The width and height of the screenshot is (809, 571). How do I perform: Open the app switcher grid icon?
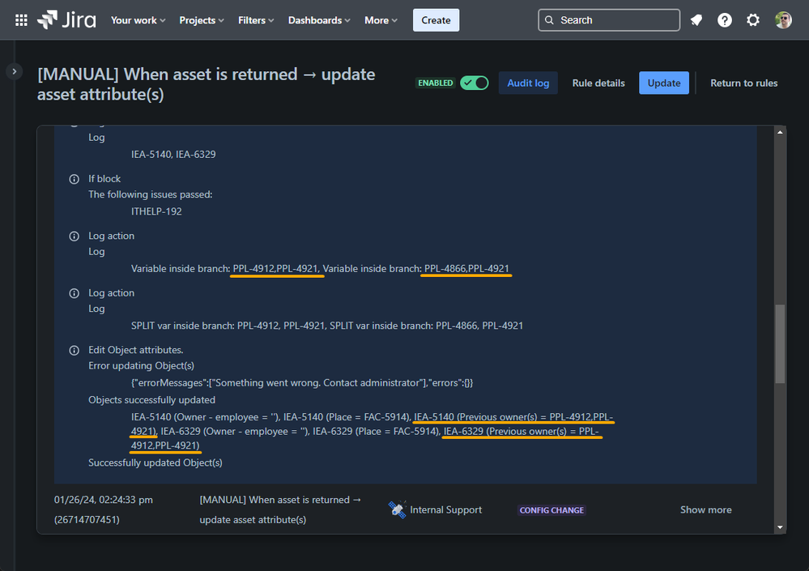click(21, 20)
